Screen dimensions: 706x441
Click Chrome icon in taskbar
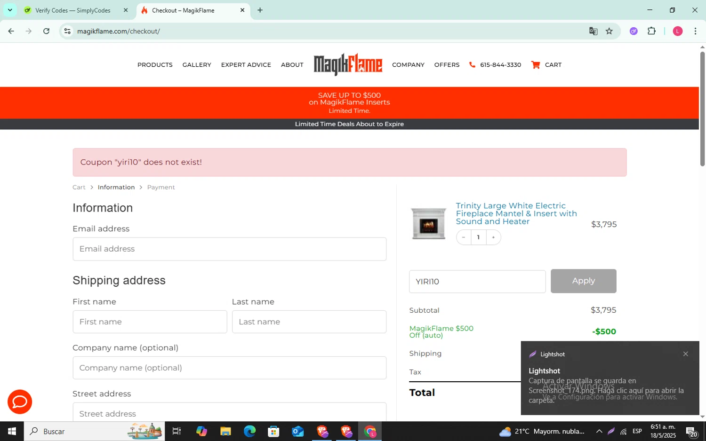(x=370, y=431)
